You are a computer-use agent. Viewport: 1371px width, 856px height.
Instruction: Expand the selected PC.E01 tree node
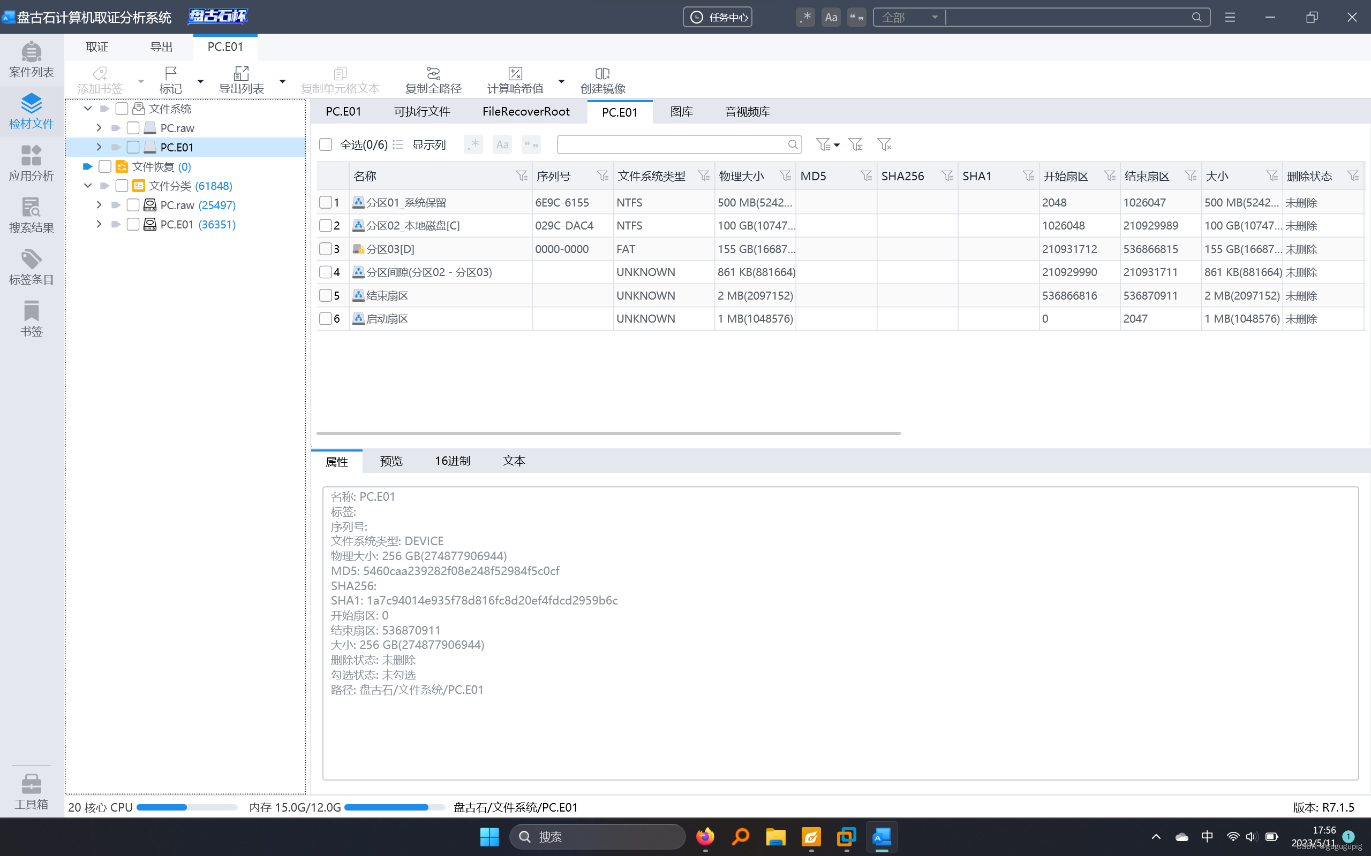pos(99,147)
